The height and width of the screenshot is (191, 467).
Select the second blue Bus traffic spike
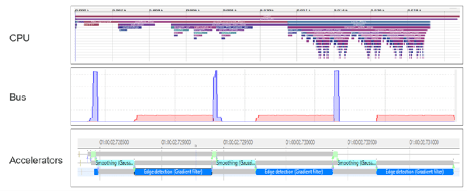tap(215, 96)
